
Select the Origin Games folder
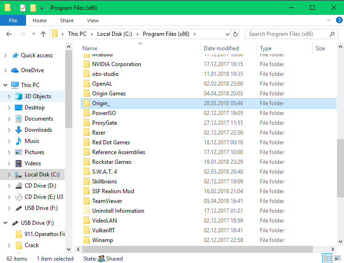109,94
